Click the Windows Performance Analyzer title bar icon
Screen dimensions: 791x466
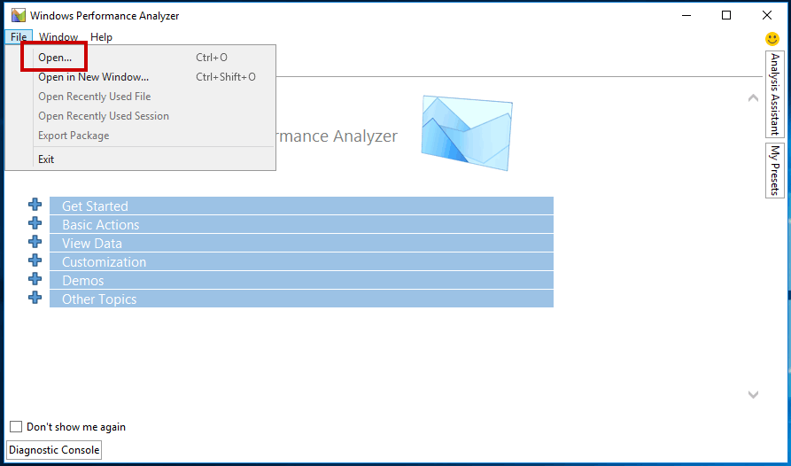pyautogui.click(x=19, y=16)
